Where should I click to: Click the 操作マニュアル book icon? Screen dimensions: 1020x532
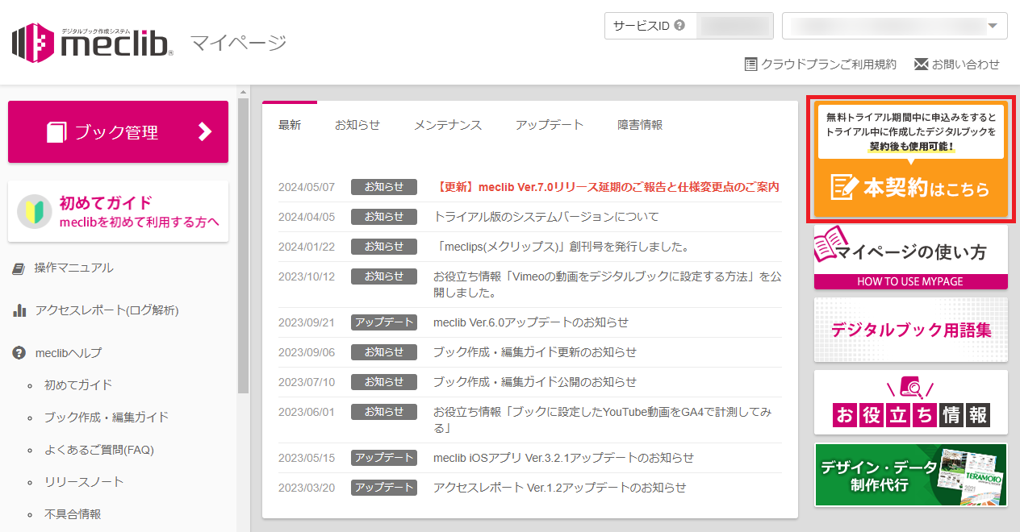[x=19, y=268]
